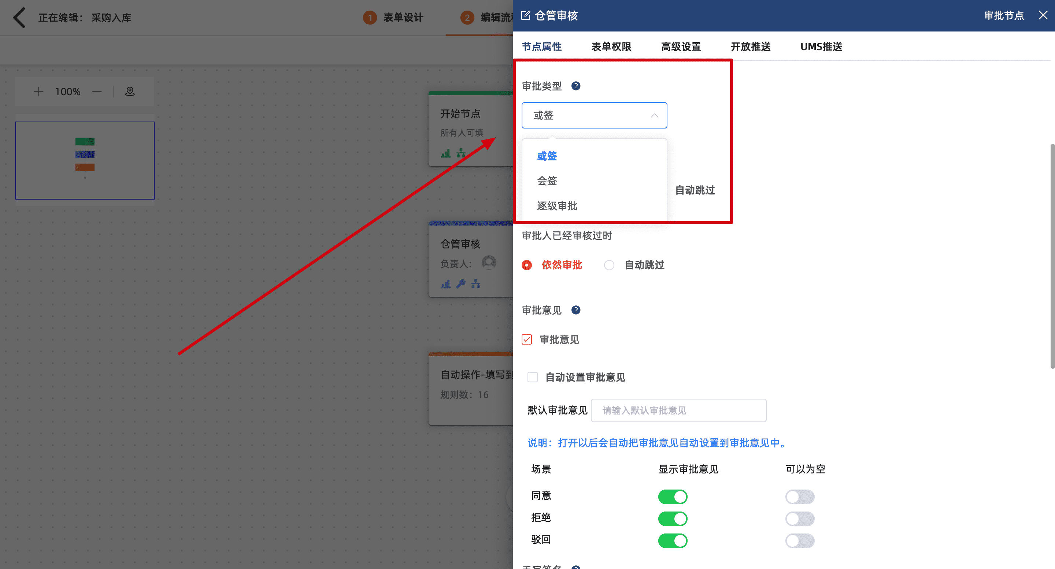
Task: Switch to the 表单权限 tab
Action: [611, 47]
